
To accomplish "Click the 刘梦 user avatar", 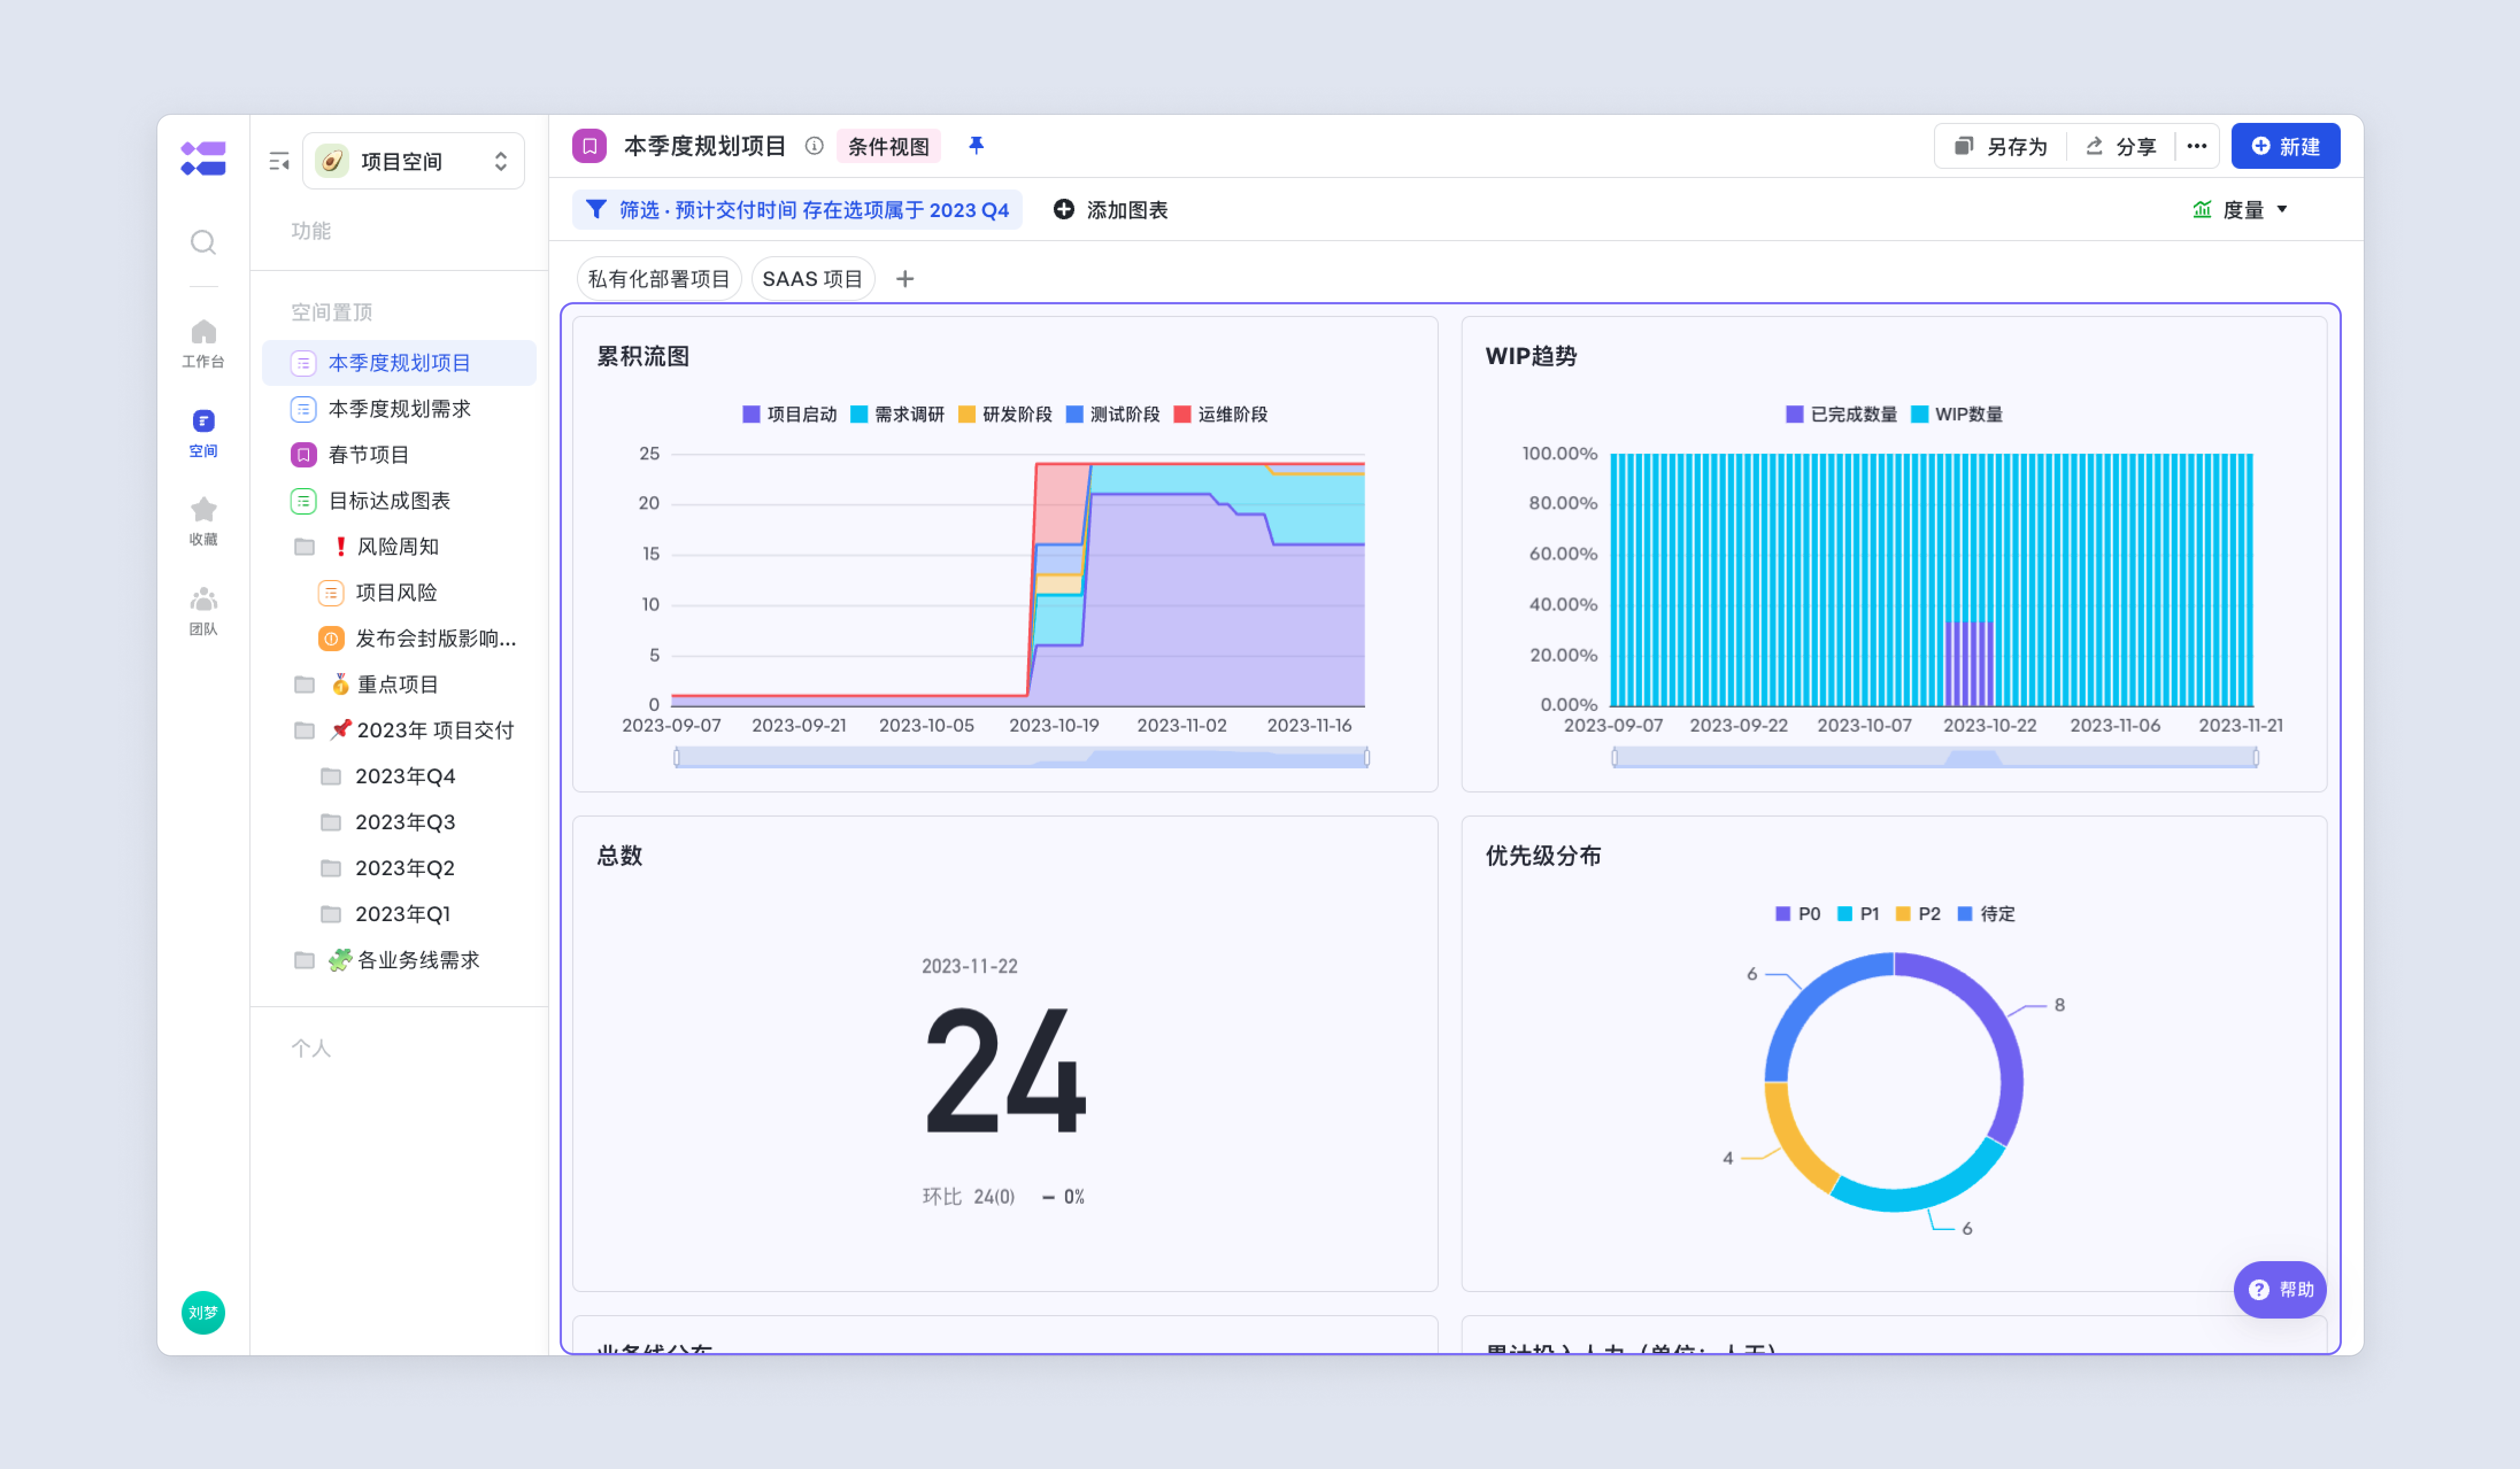I will [203, 1312].
